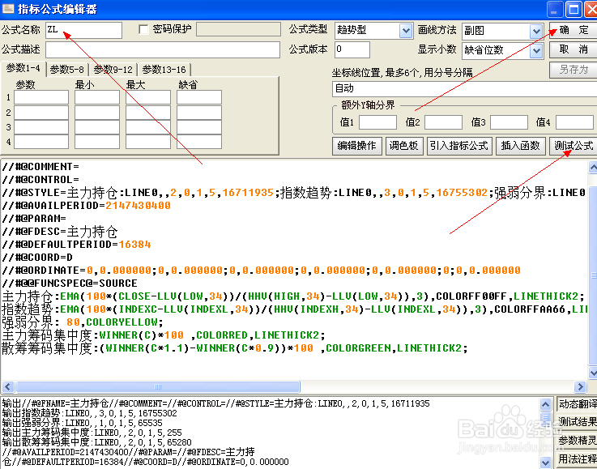Click parameter row 1 最小 field
The width and height of the screenshot is (597, 469).
point(97,97)
